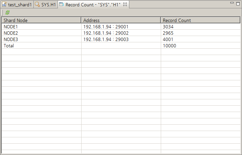Click address 192.168.1.94 : 29001 cell

click(x=106, y=27)
